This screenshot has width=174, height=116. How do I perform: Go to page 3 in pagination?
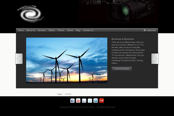click(x=68, y=94)
